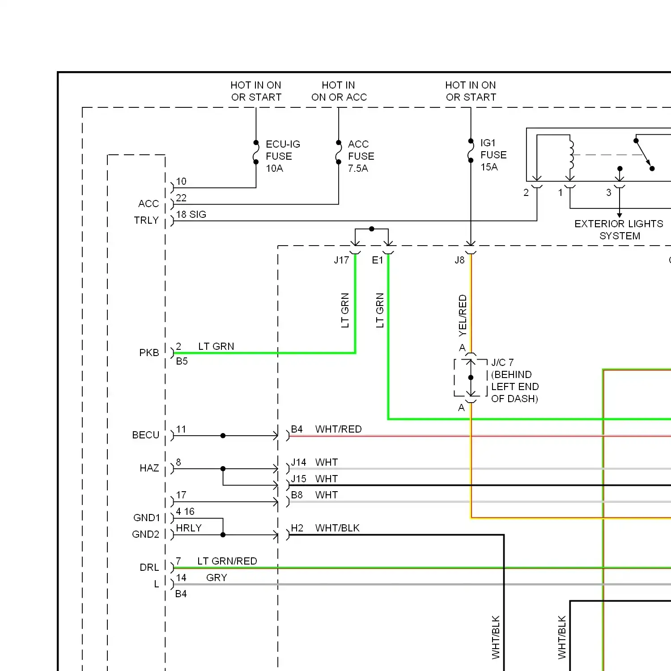The width and height of the screenshot is (671, 671).
Task: Click the ACC FUSE 7.5A label
Action: [361, 156]
